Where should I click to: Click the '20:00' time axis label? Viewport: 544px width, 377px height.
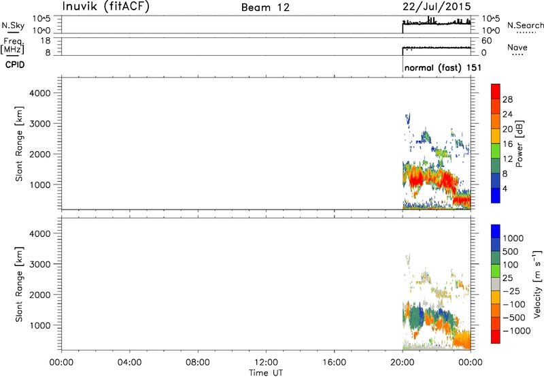click(403, 363)
